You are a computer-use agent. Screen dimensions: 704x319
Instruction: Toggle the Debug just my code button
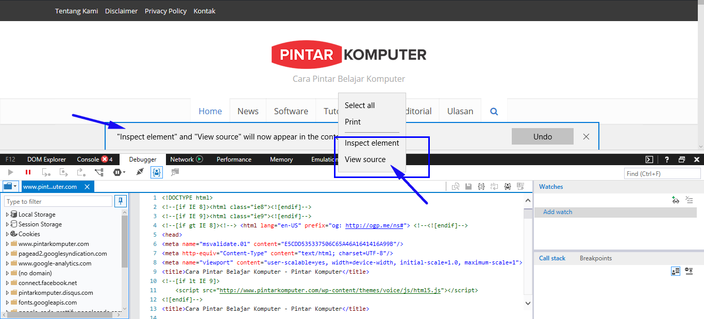[x=157, y=172]
